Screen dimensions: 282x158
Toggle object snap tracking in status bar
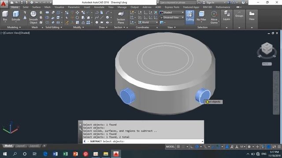coord(213,147)
